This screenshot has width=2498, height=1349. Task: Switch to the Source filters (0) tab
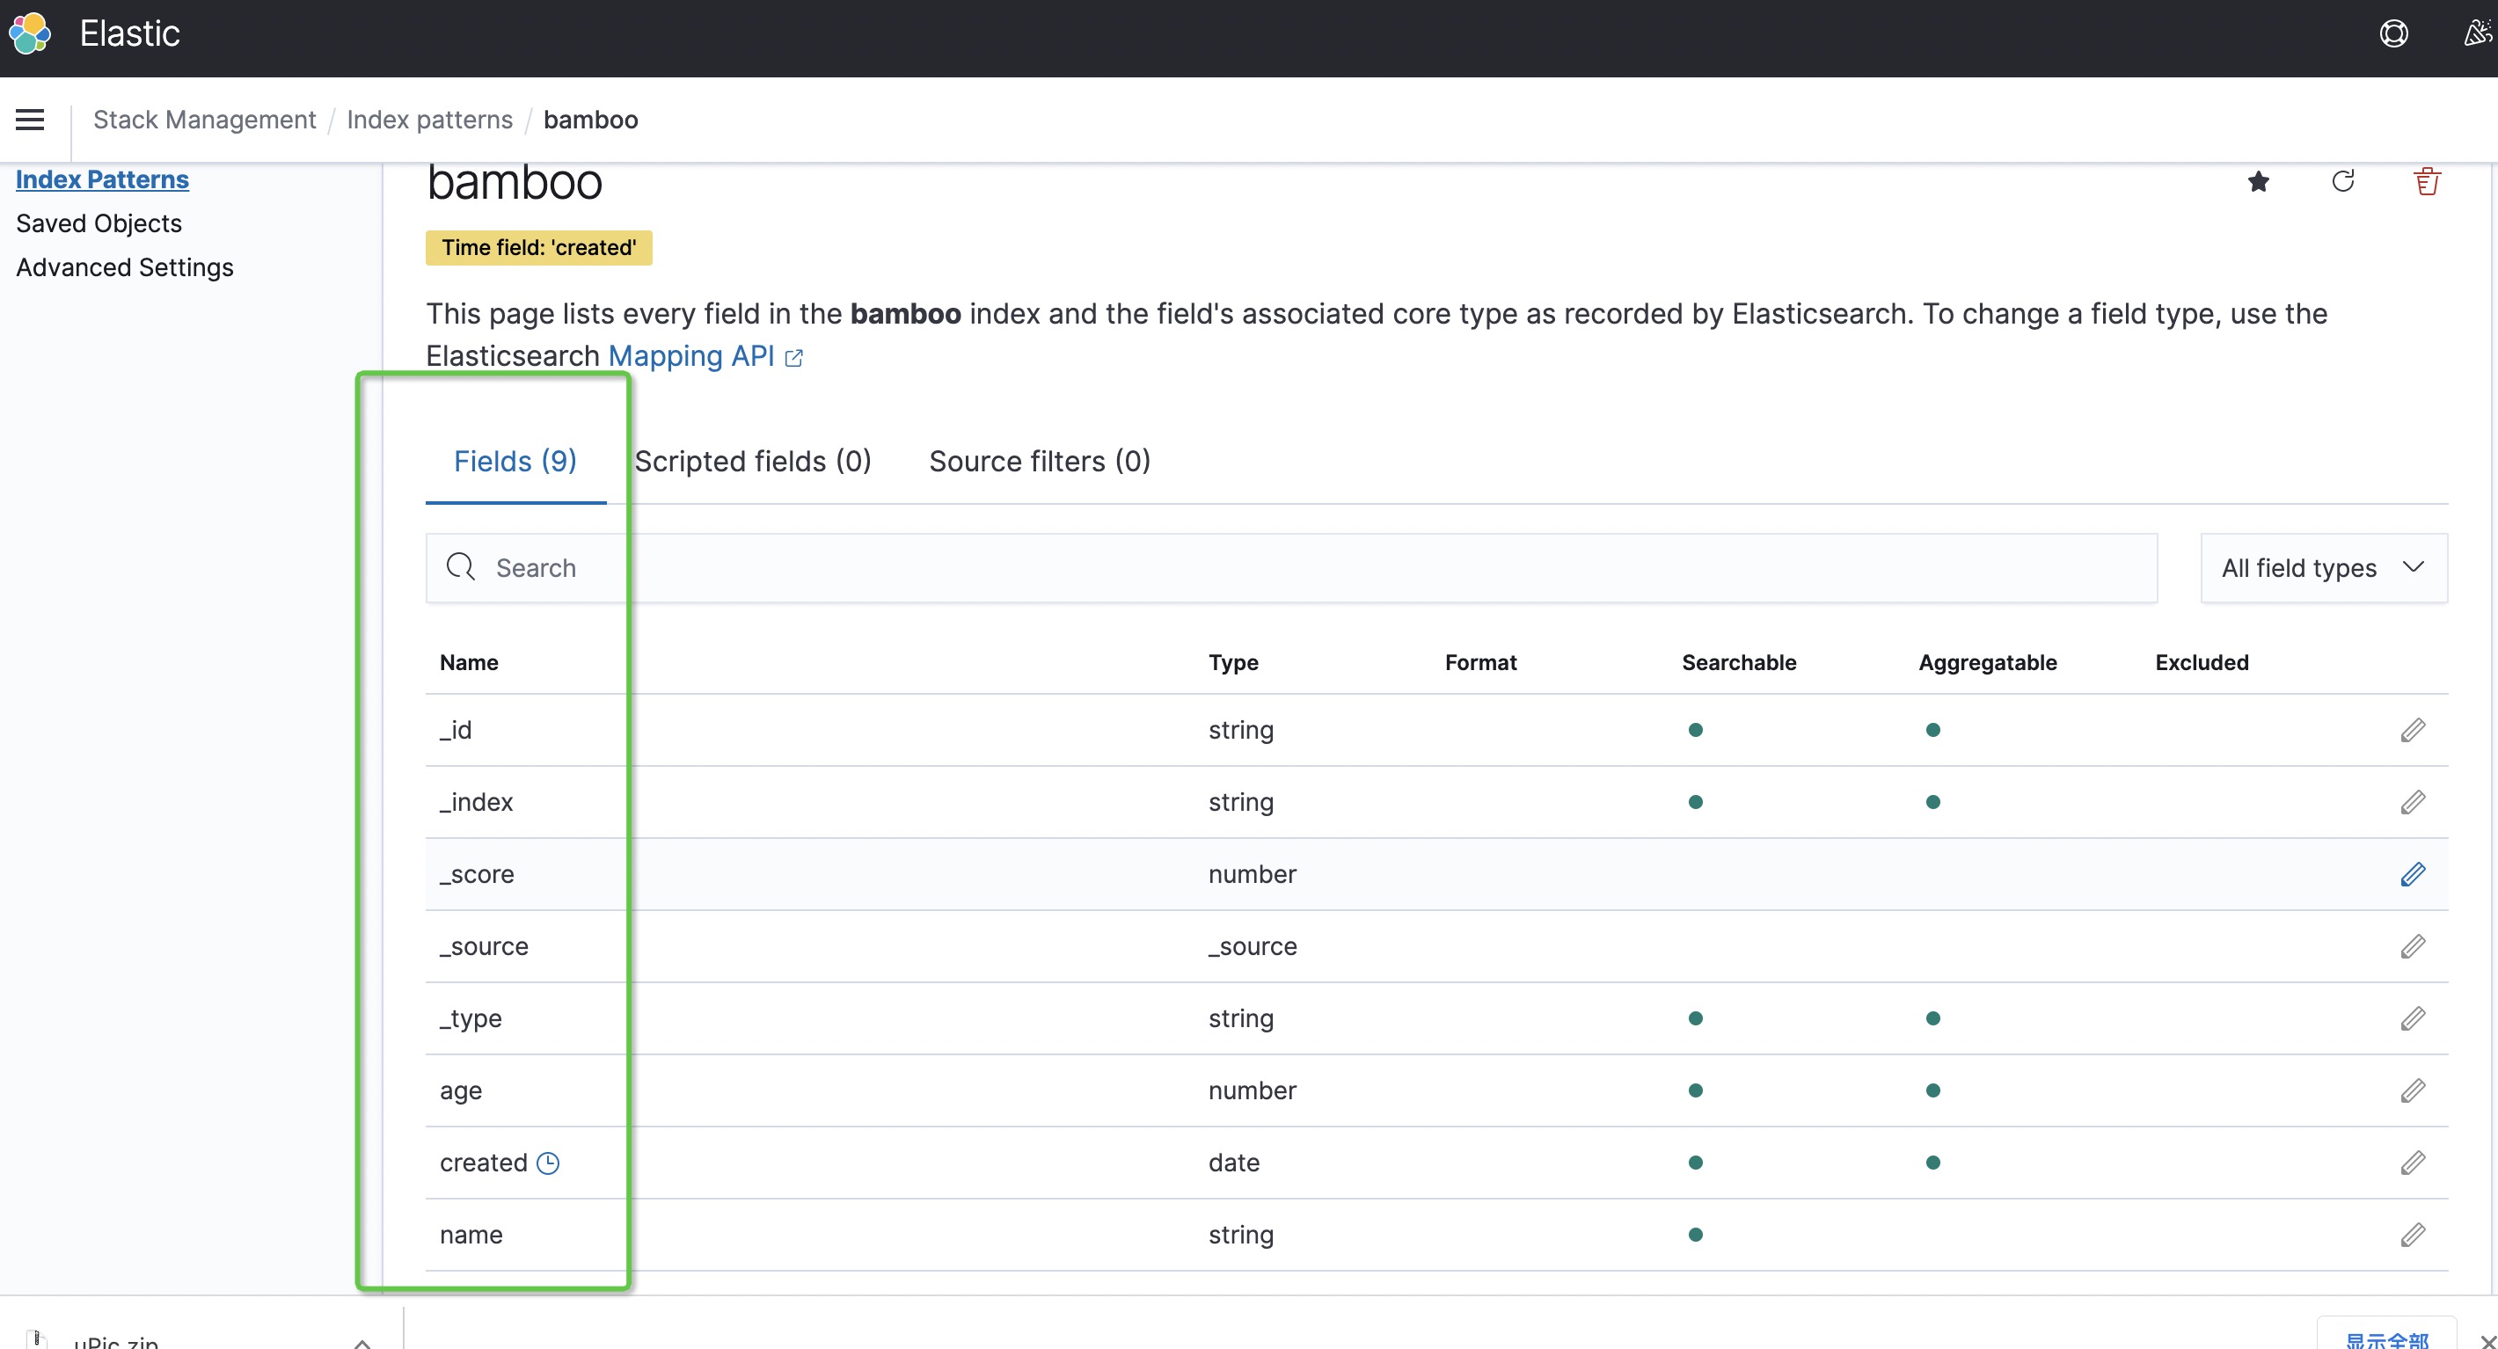(x=1040, y=462)
